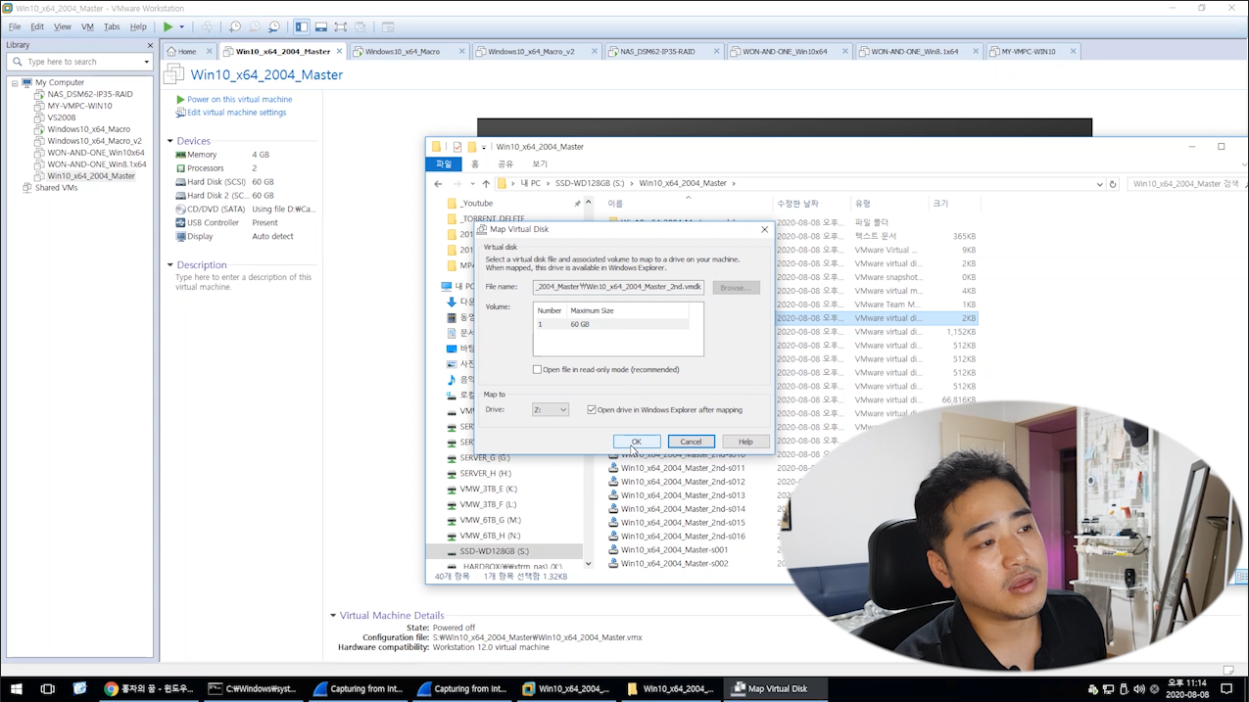The image size is (1249, 702).
Task: Open the 보기 ribbon tab in Explorer
Action: [x=539, y=164]
